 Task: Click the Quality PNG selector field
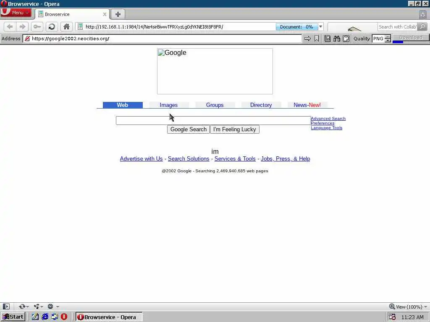click(378, 39)
